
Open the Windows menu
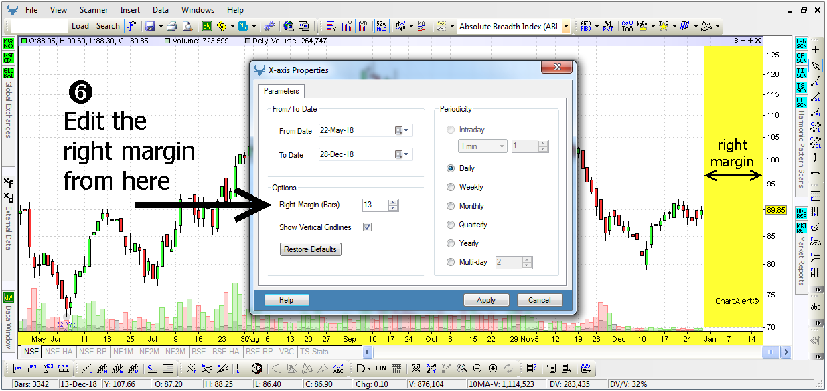click(x=198, y=10)
